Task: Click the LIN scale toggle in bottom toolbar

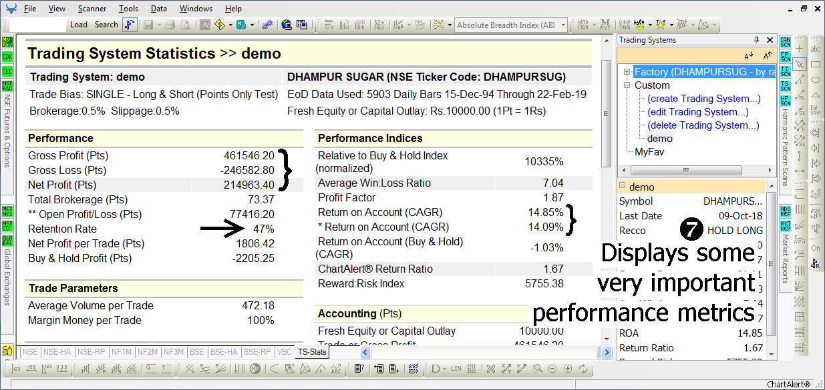Action: [x=456, y=368]
